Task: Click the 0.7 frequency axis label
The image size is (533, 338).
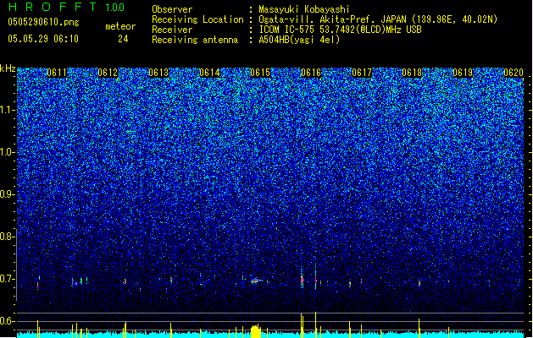Action: [x=8, y=279]
